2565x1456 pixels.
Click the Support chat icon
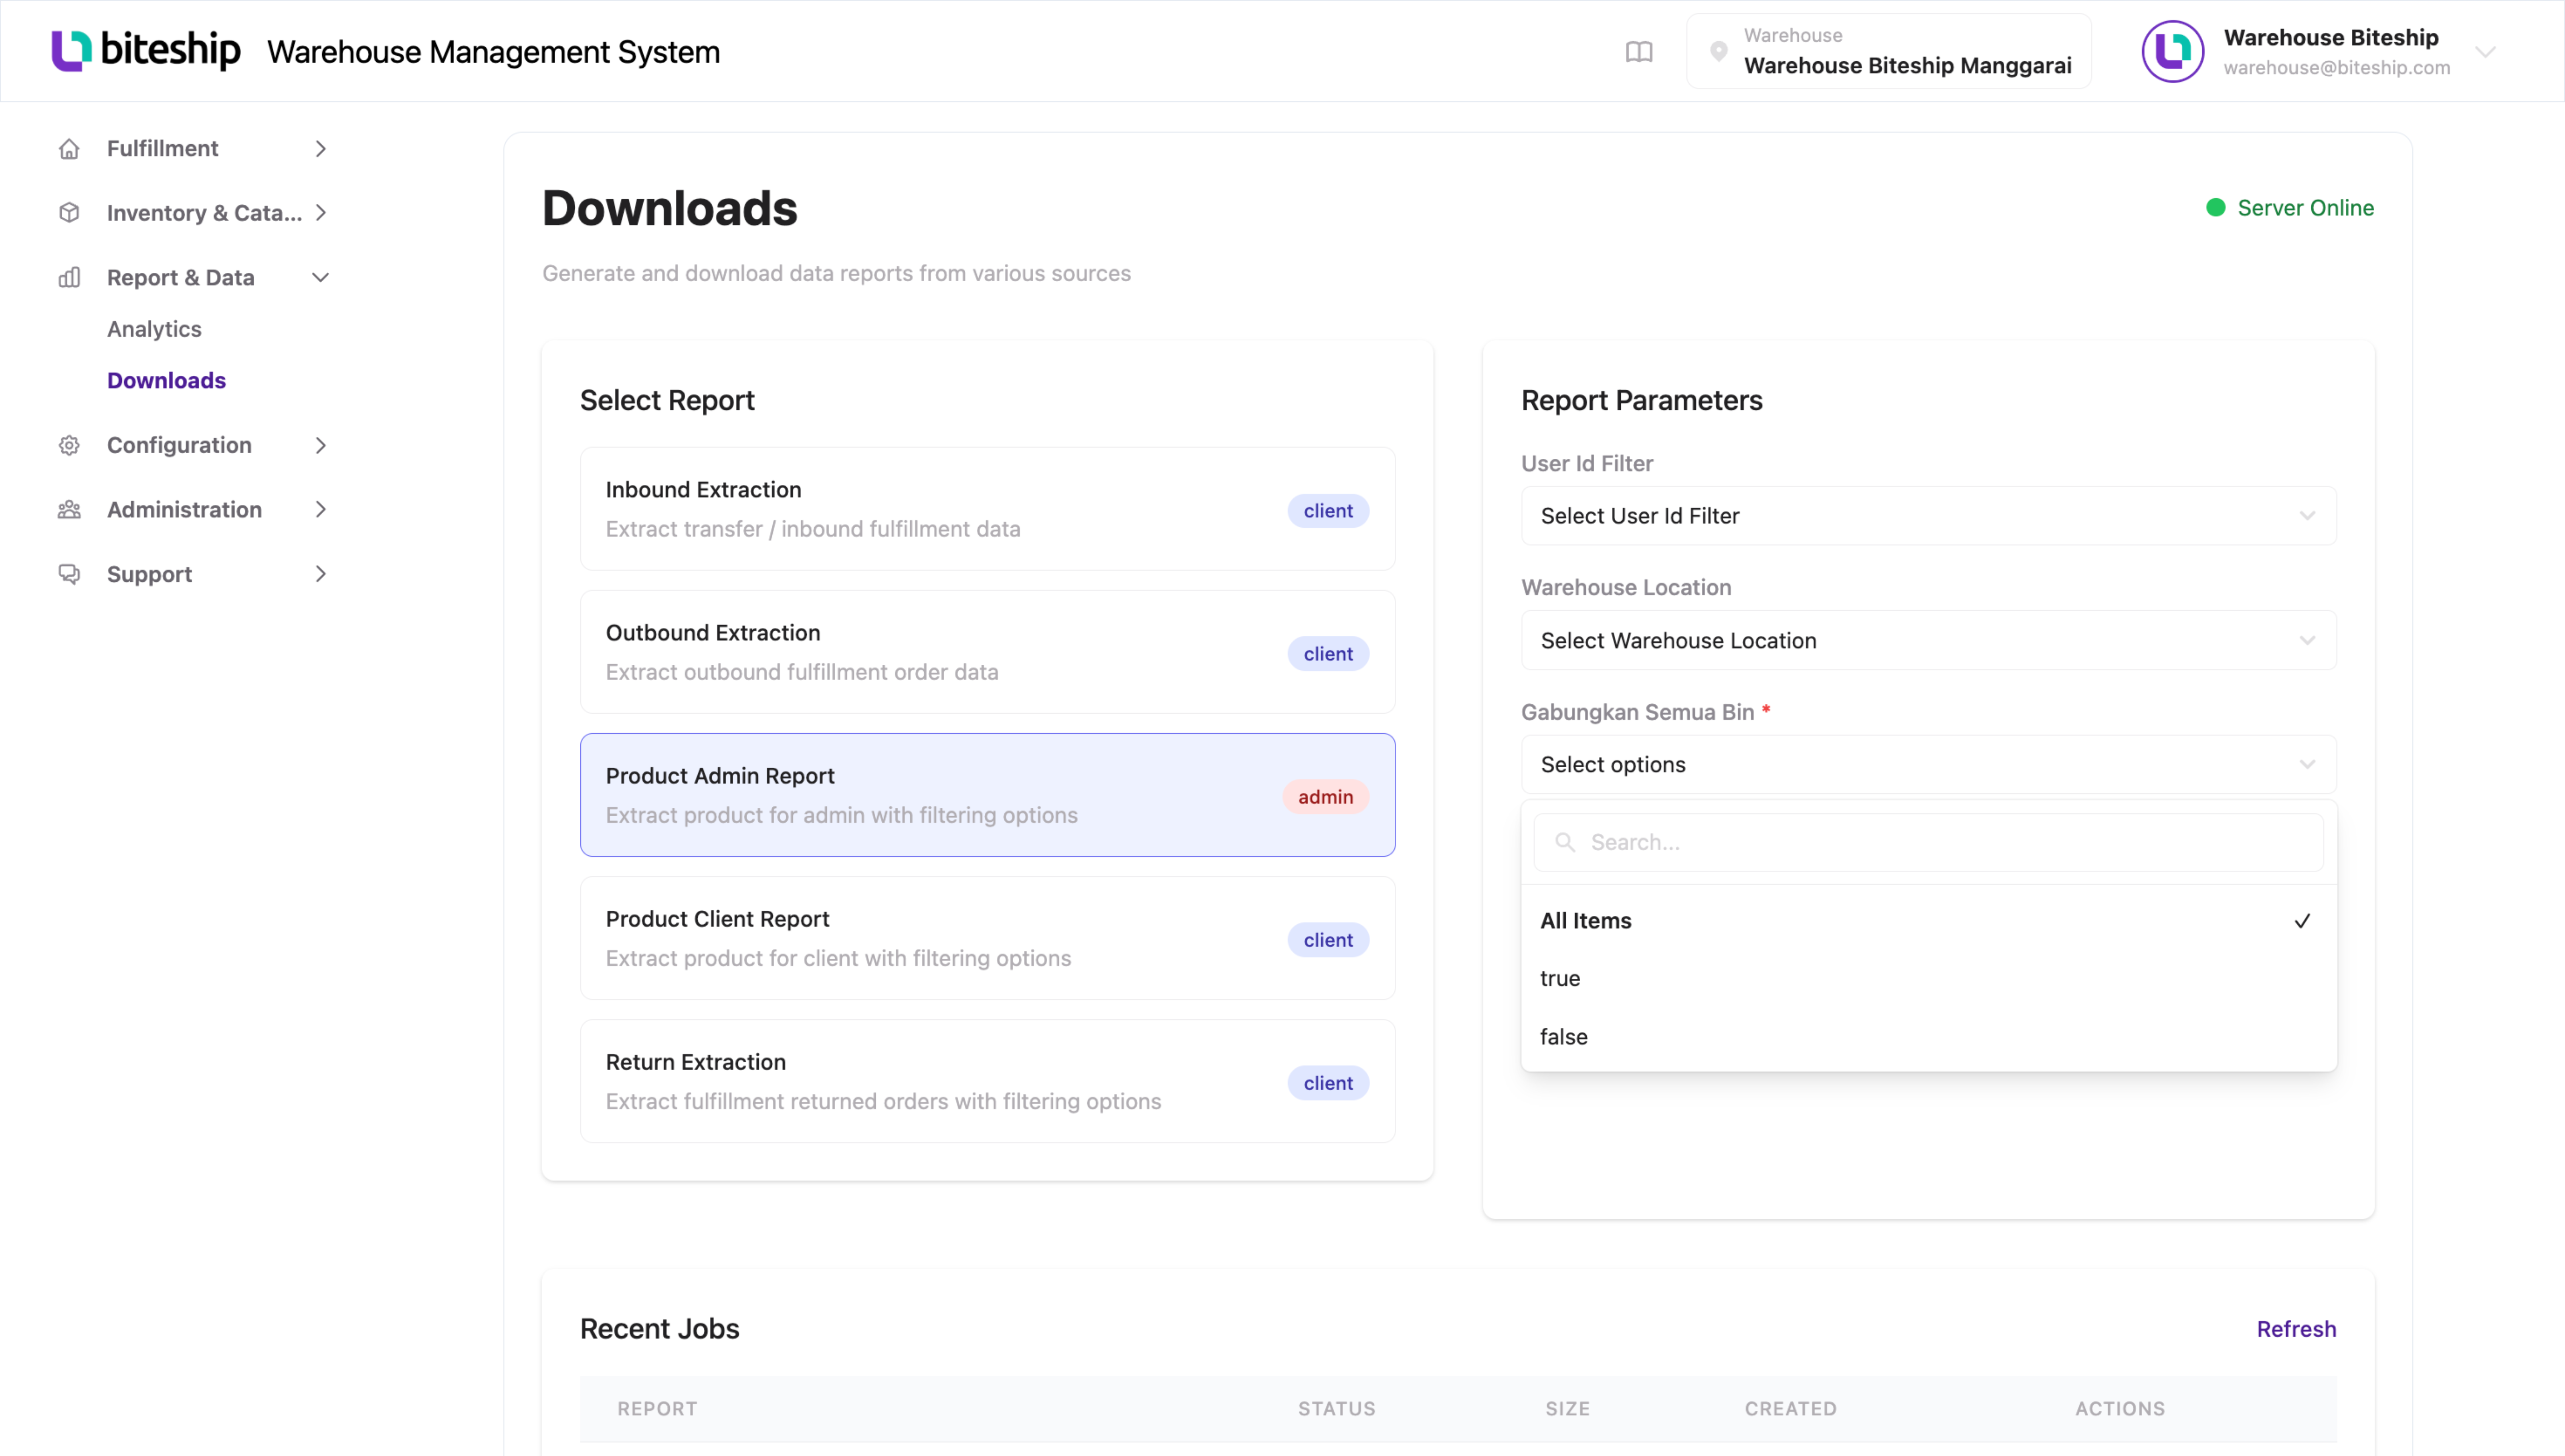click(69, 574)
